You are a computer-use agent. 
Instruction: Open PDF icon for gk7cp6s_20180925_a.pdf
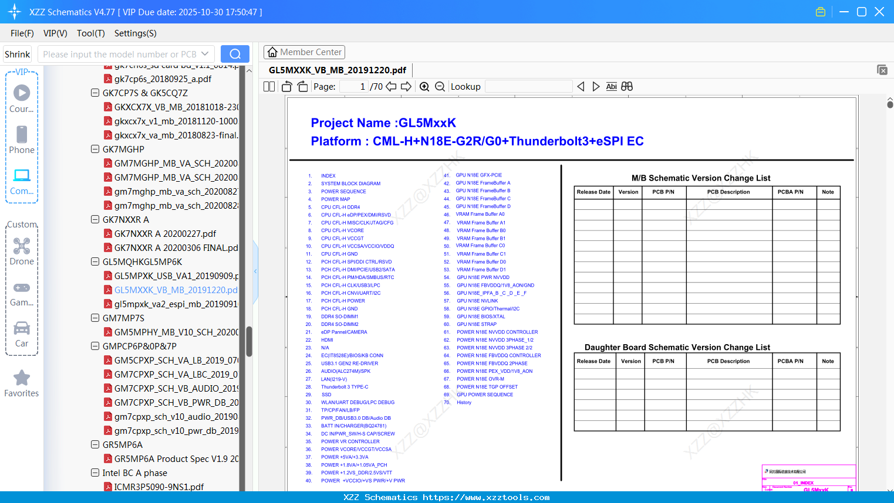108,79
